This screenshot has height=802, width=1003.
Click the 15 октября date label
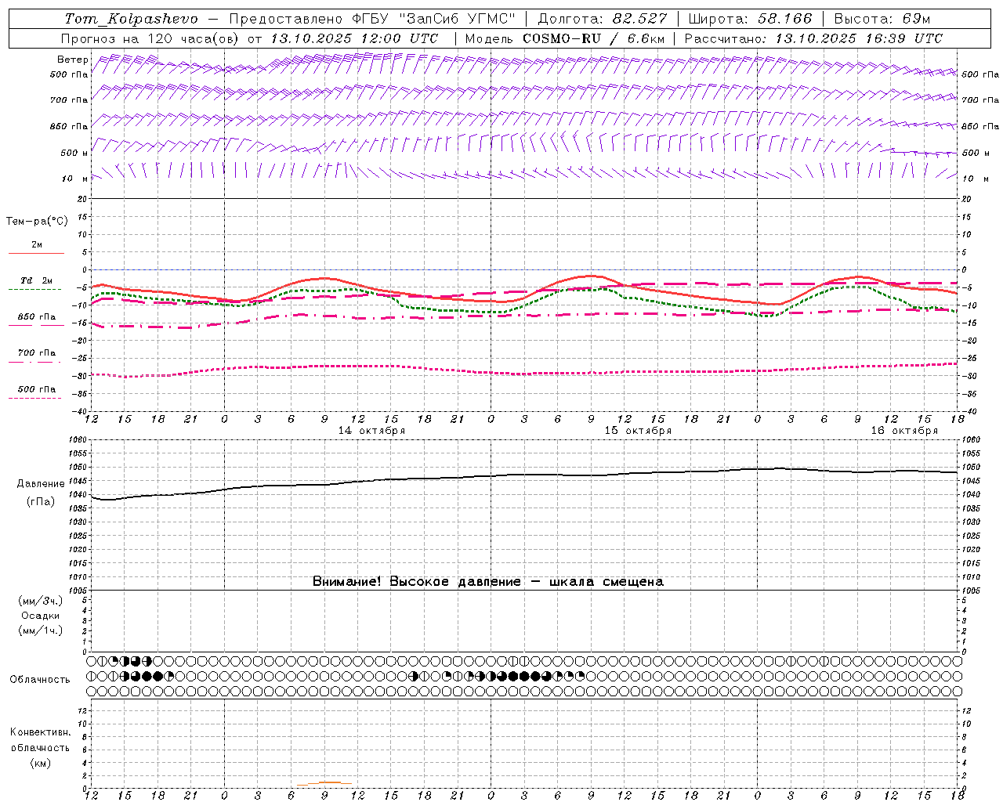638,431
